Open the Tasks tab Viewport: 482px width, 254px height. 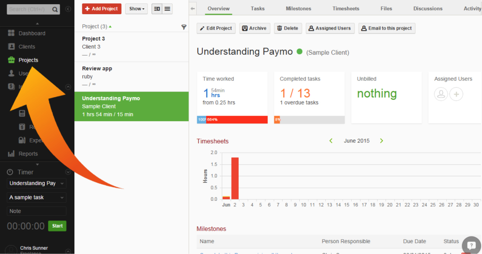(257, 8)
